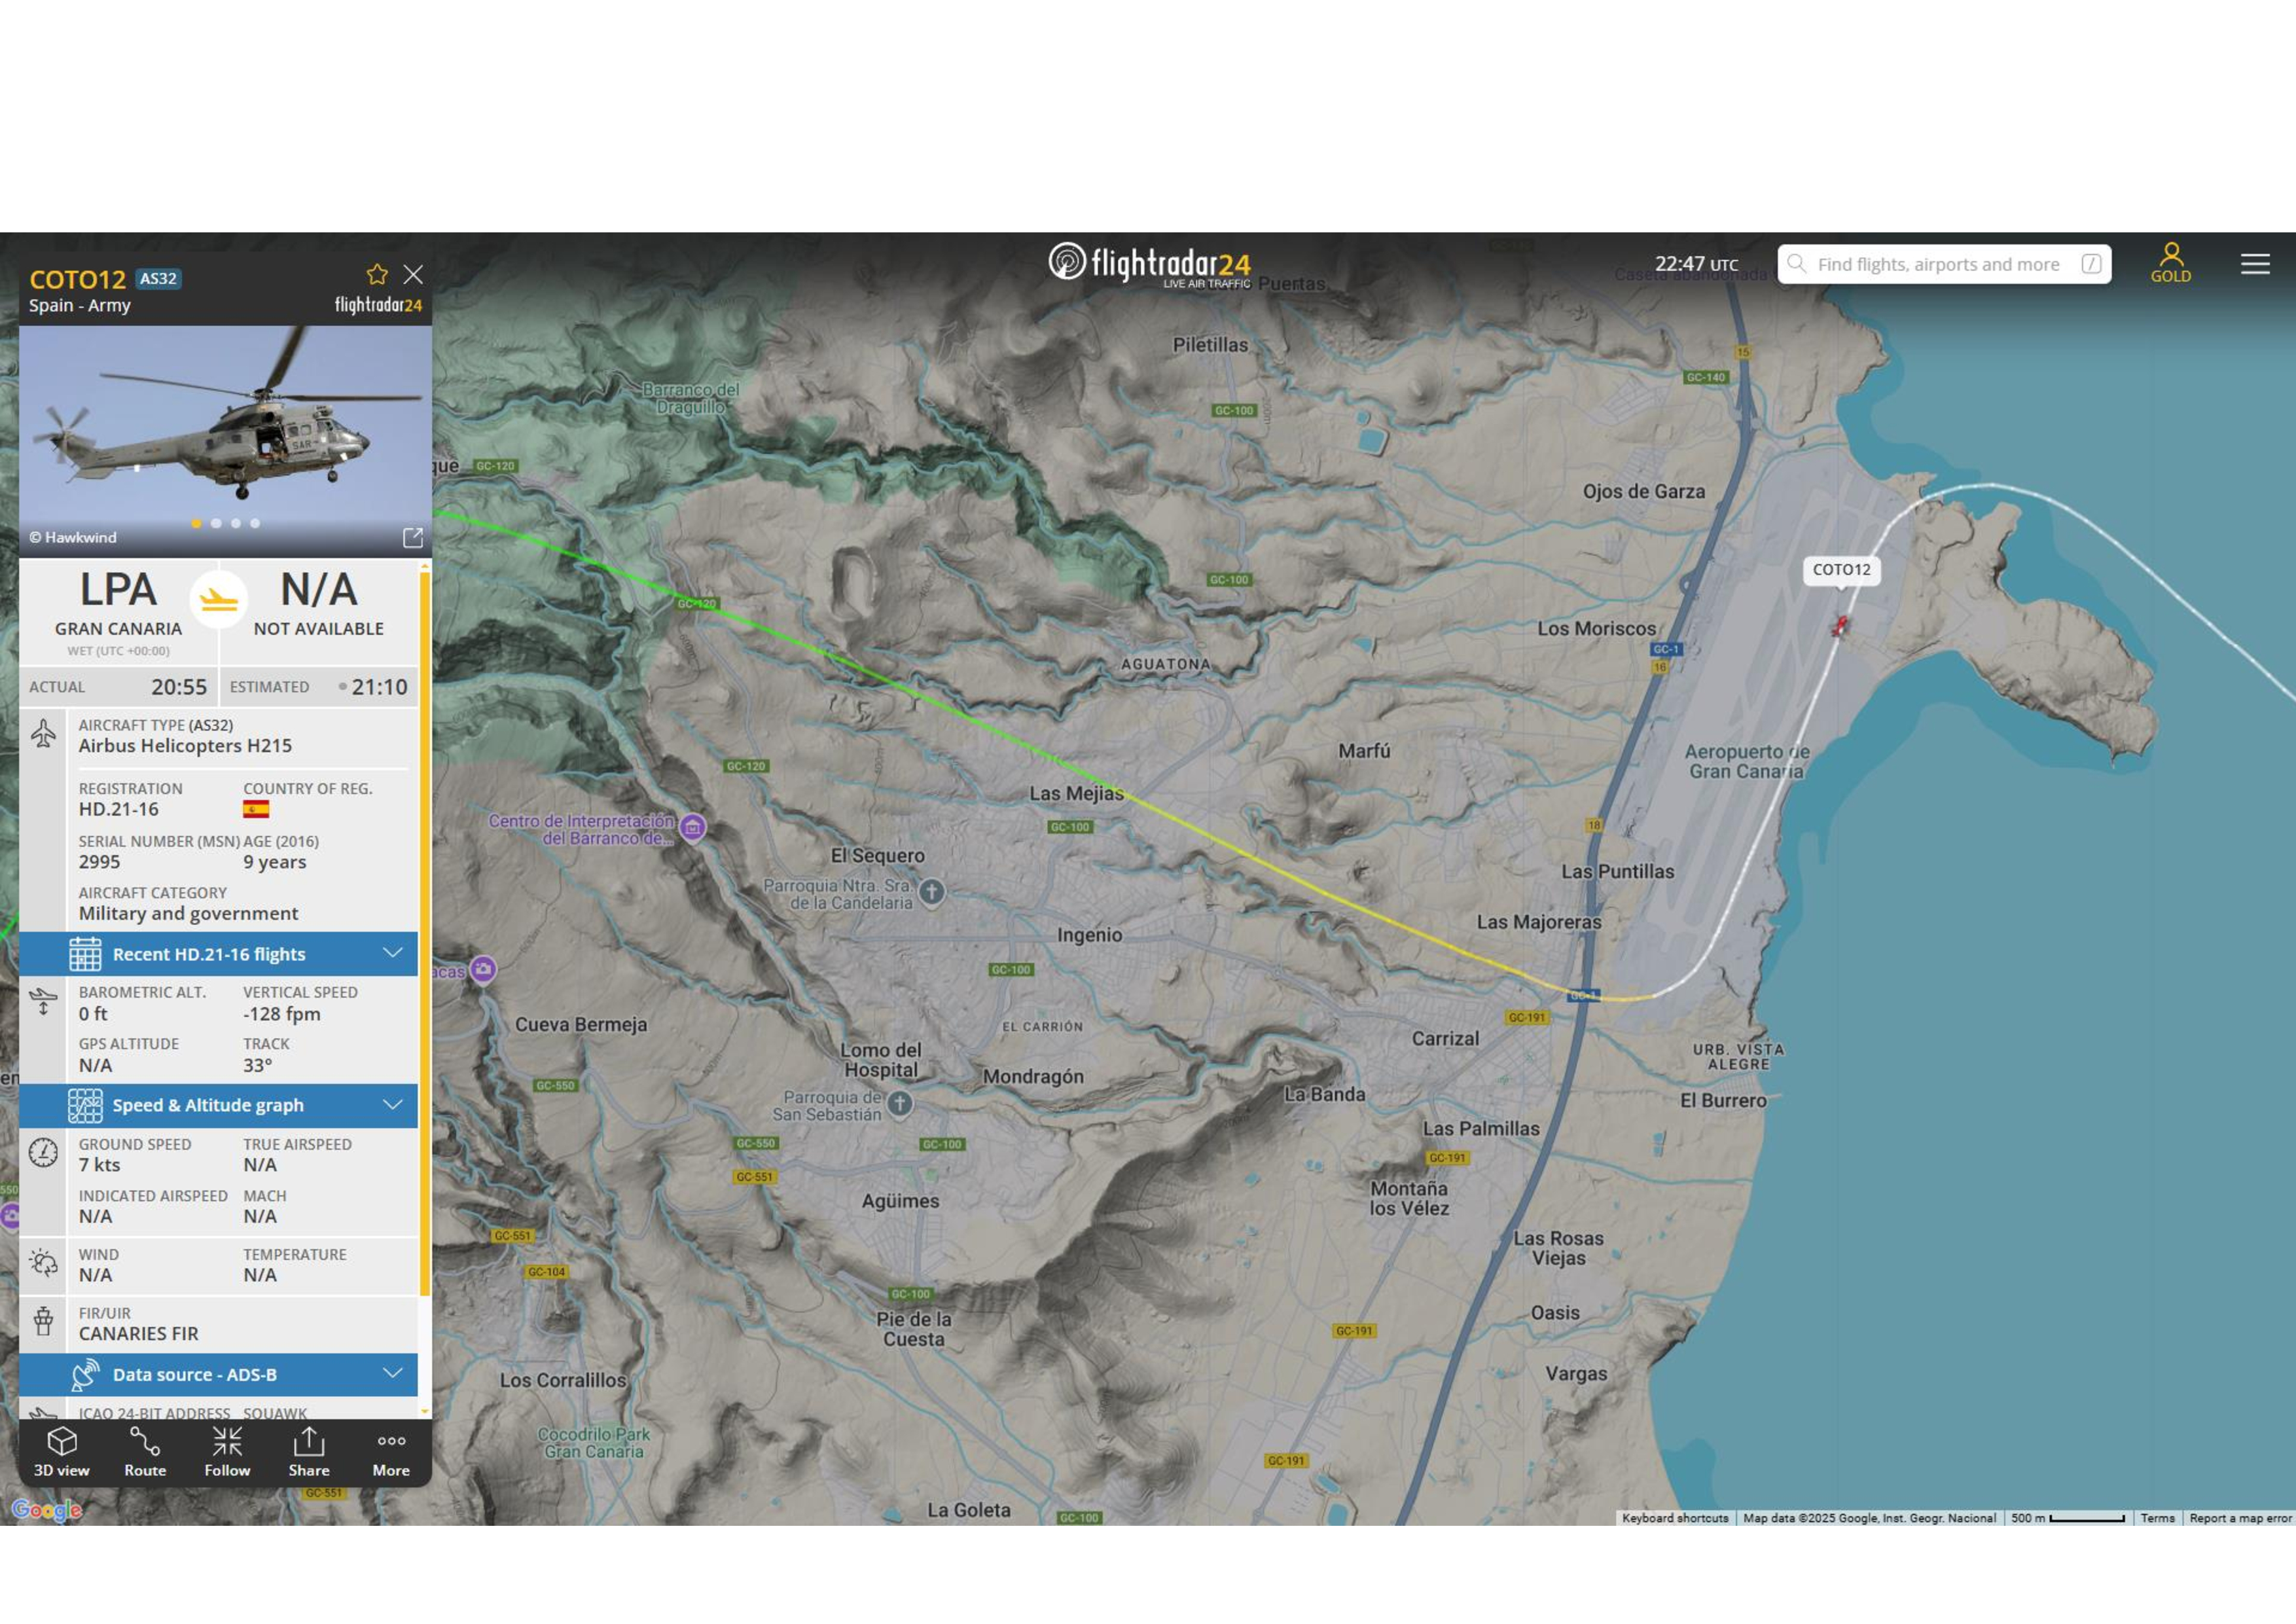
Task: Click the Flightradar24 logo at the top
Action: coord(1150,264)
